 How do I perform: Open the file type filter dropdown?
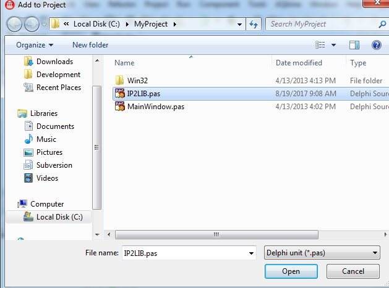[322, 253]
